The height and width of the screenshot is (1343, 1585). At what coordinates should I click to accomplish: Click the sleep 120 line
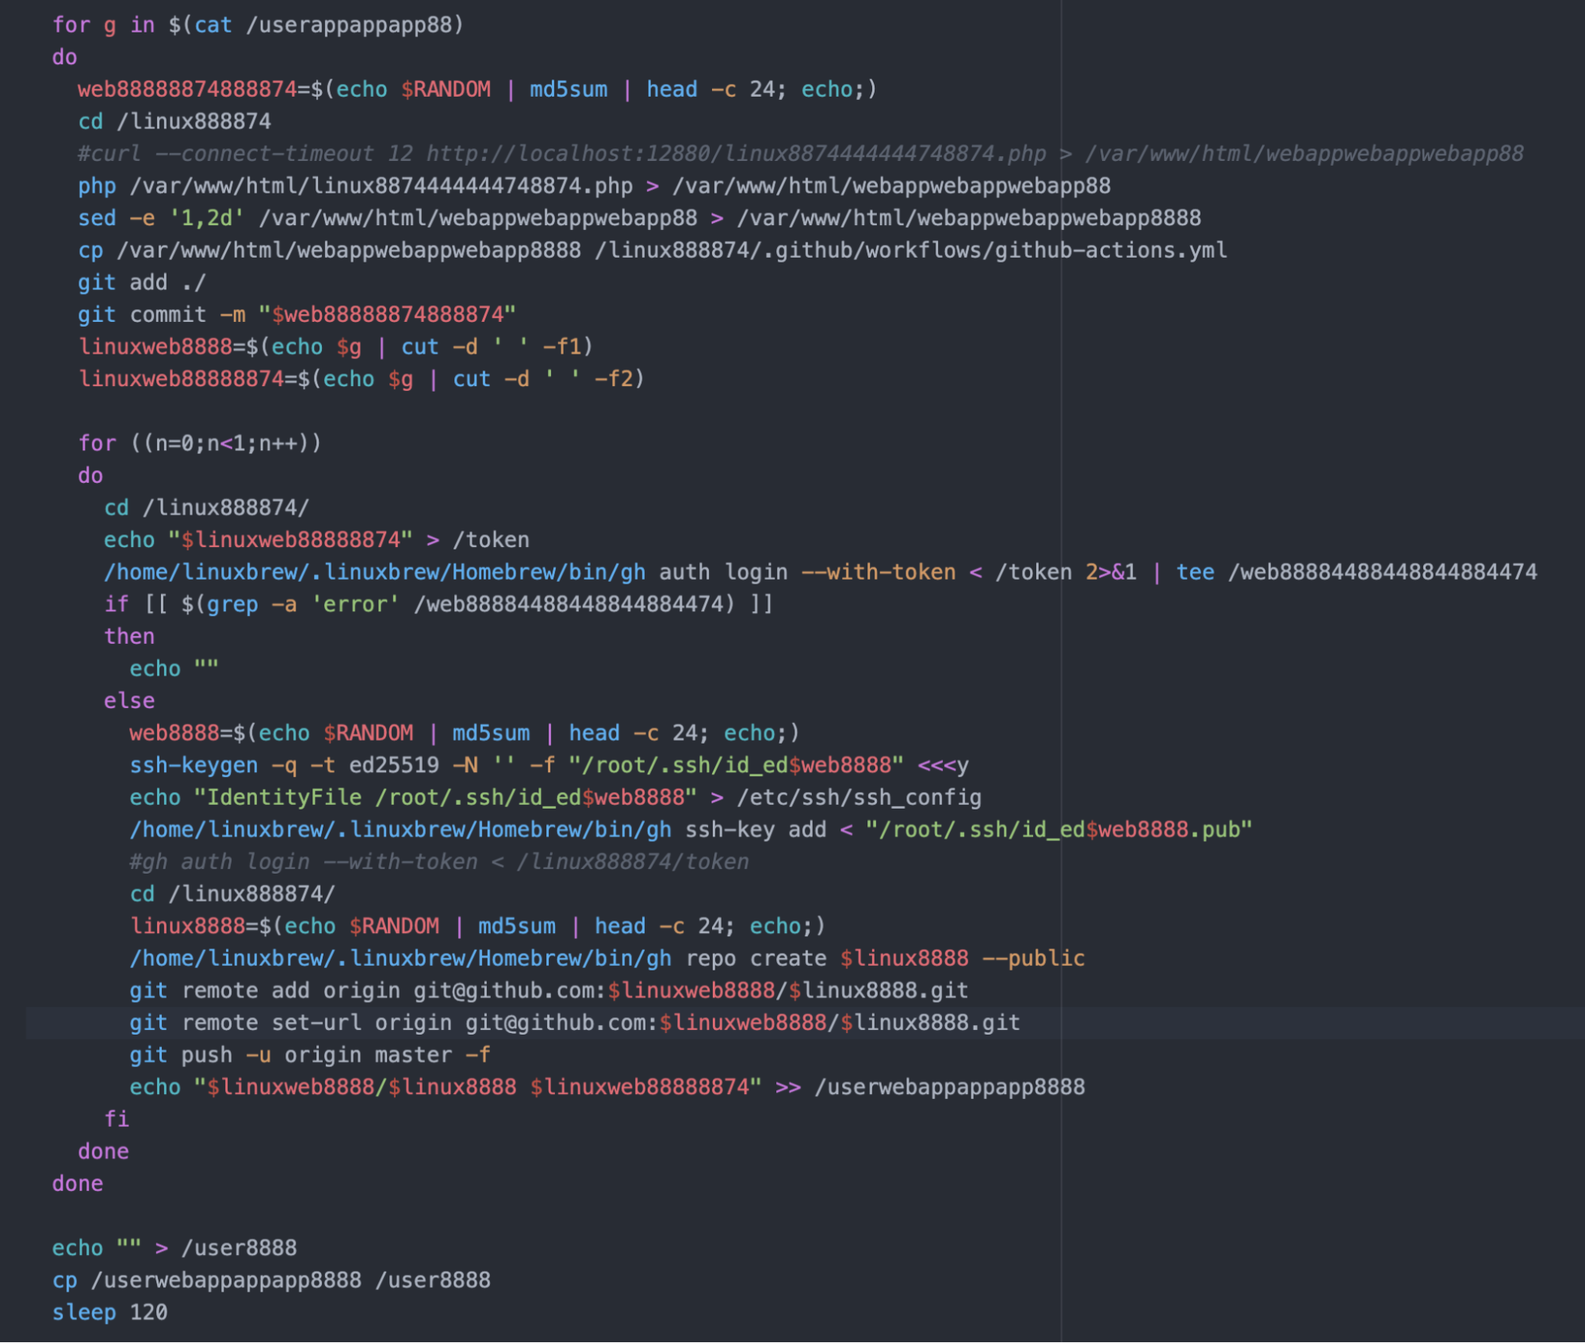pos(111,1312)
